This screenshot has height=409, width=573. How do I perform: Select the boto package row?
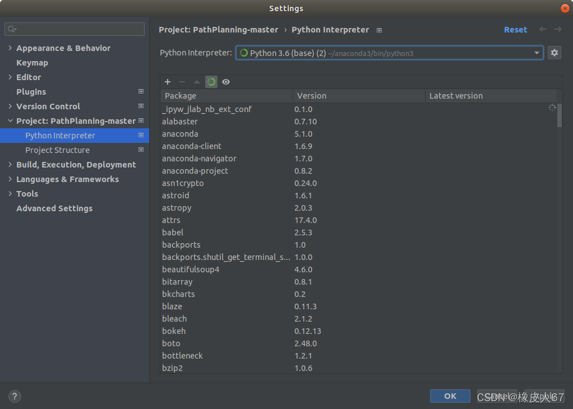[358, 343]
